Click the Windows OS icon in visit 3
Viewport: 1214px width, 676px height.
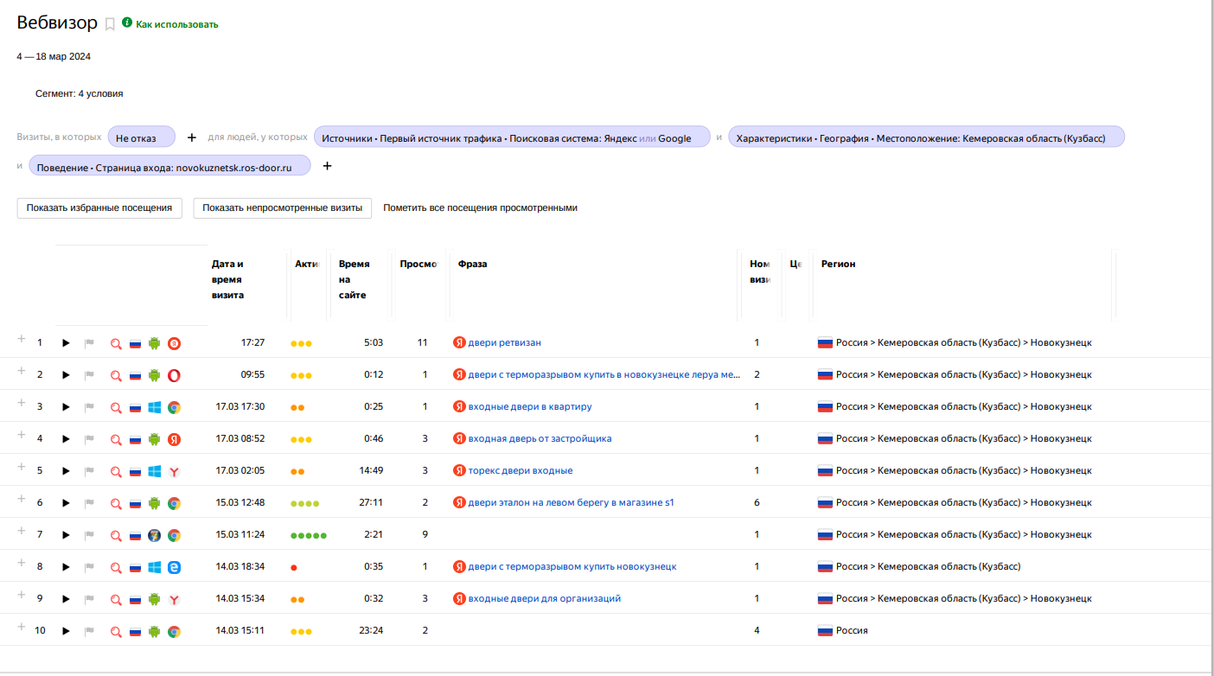point(155,407)
